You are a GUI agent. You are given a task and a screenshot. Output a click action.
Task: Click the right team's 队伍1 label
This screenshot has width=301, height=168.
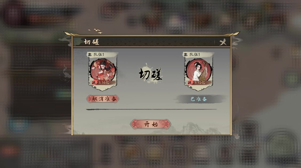point(195,54)
